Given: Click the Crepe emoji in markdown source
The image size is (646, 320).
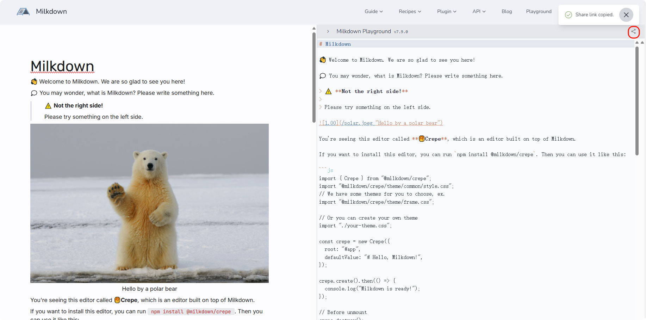Looking at the screenshot, I should [x=422, y=139].
